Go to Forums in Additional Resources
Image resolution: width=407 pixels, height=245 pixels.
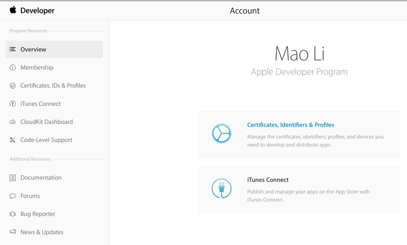point(30,196)
